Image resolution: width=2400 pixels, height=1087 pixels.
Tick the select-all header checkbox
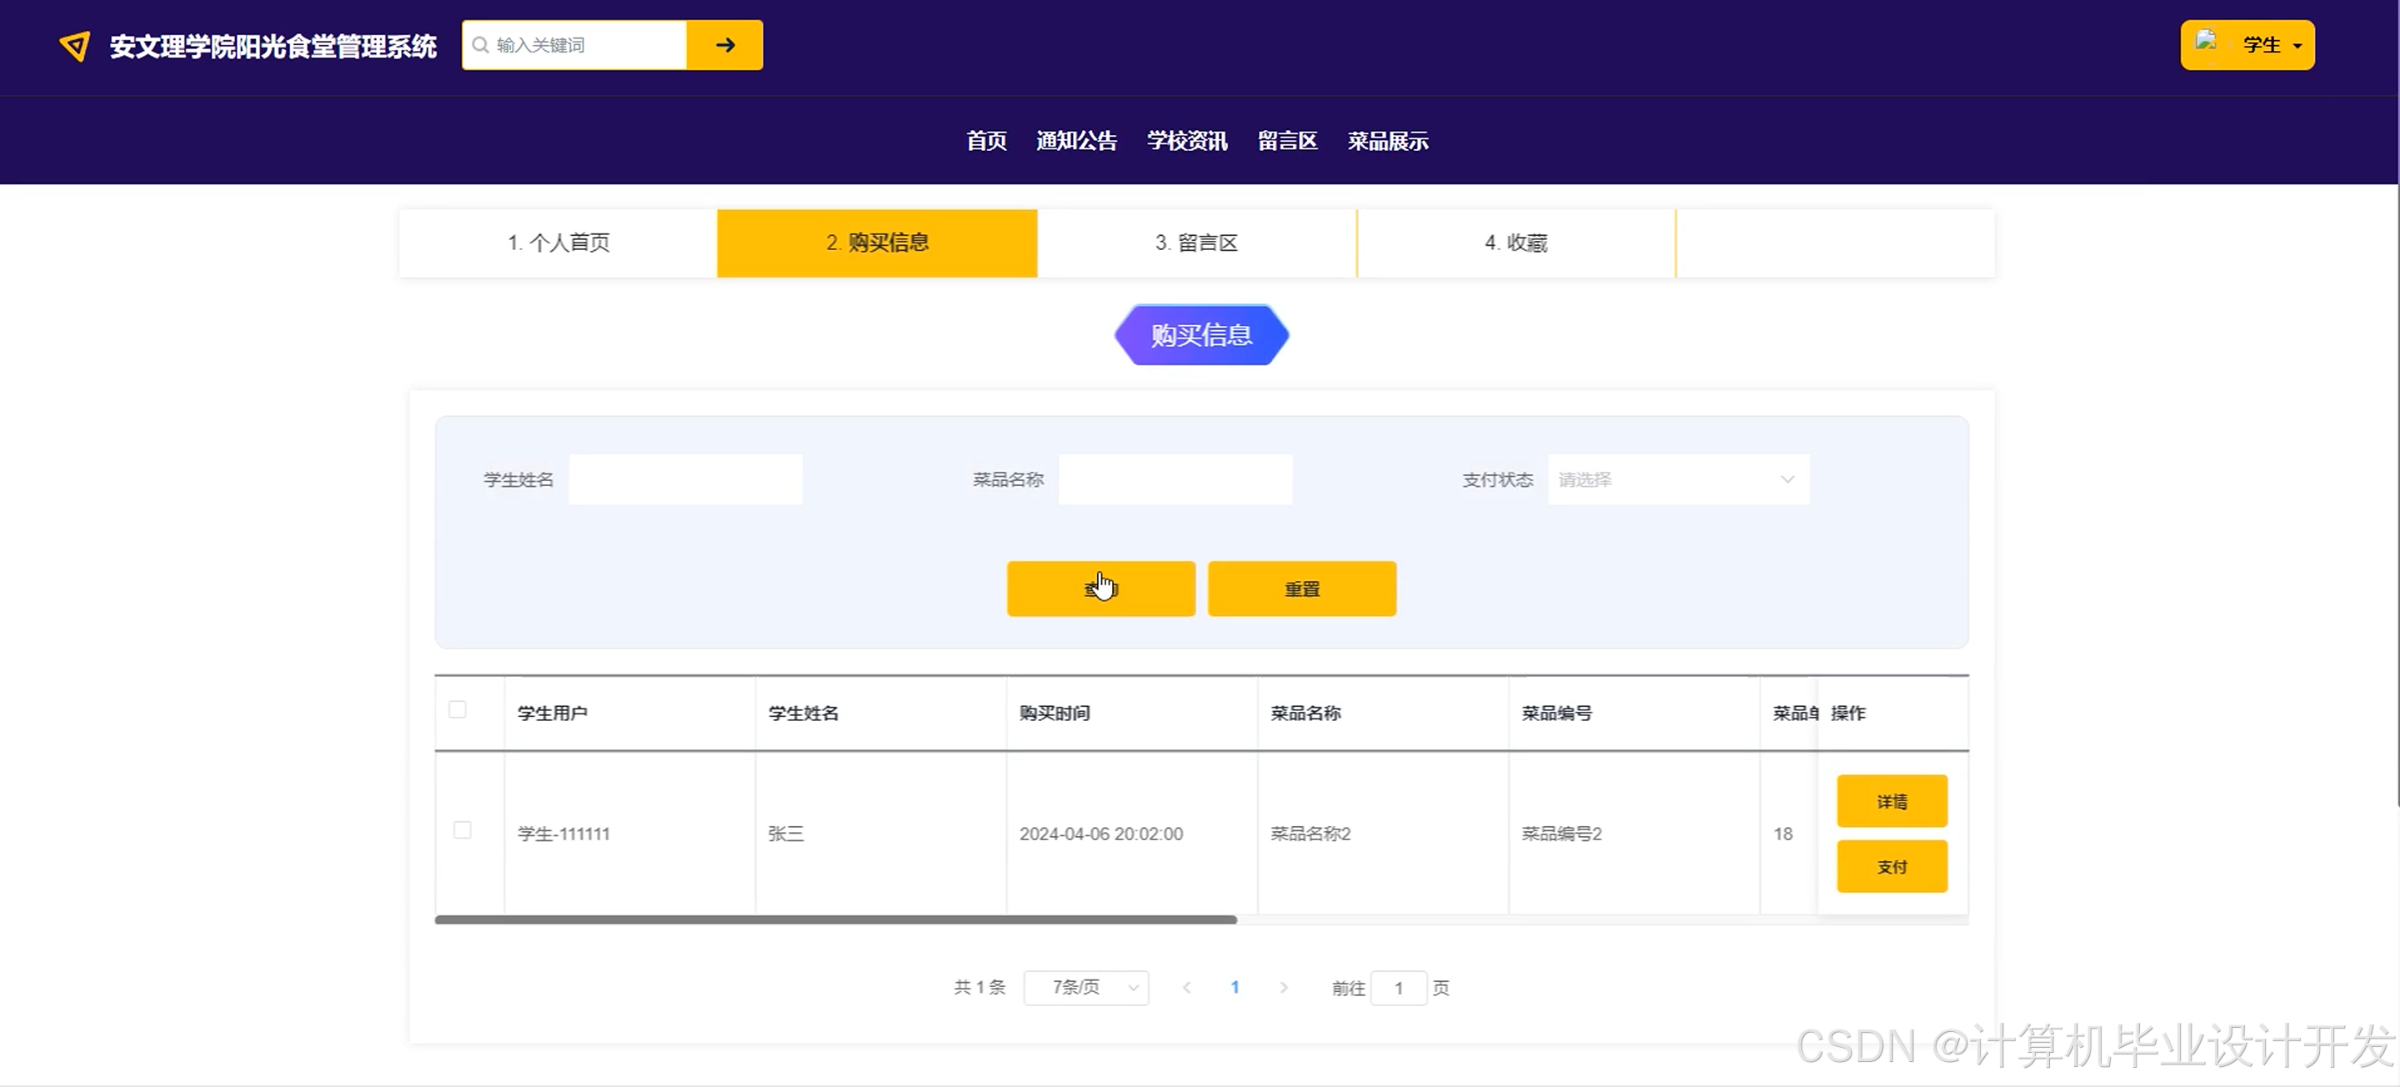pos(458,709)
